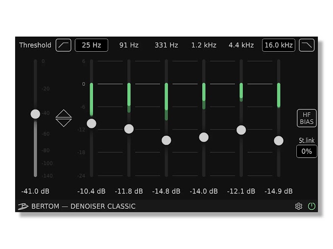This screenshot has width=333, height=249.
Task: Click the 331 Hz band label
Action: click(166, 45)
